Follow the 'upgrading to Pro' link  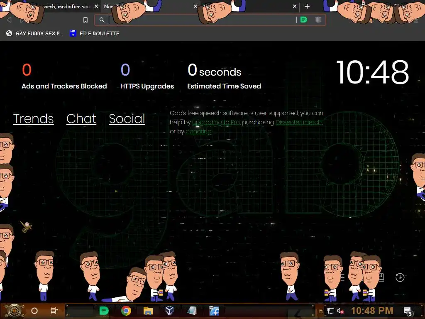(216, 123)
